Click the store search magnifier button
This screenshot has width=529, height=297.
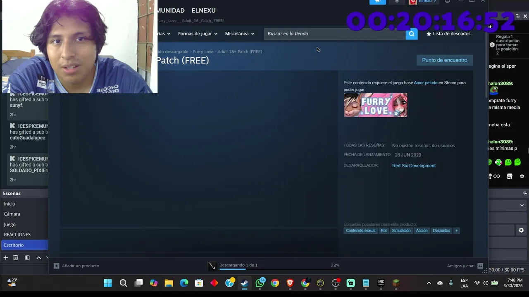pos(411,34)
